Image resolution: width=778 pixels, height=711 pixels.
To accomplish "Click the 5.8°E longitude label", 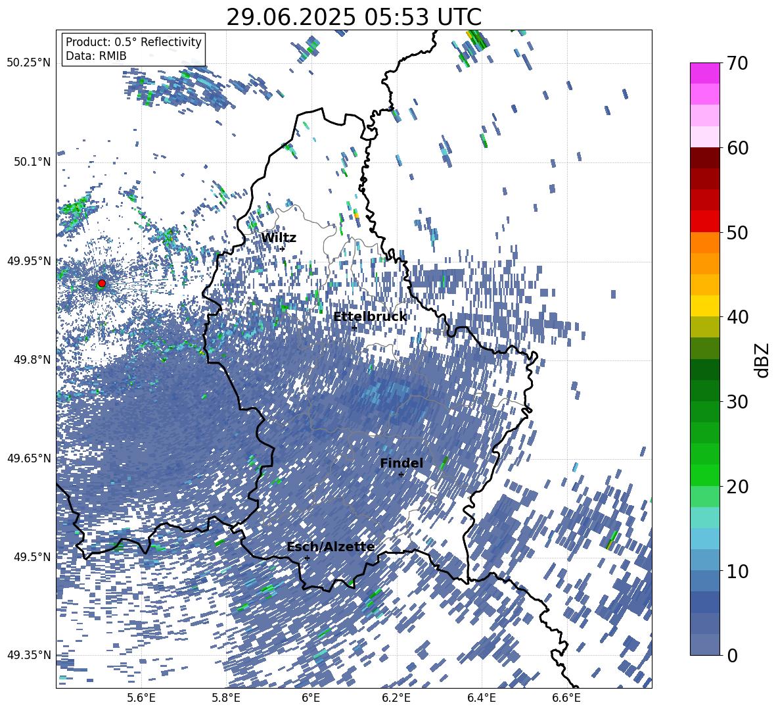I will (226, 698).
